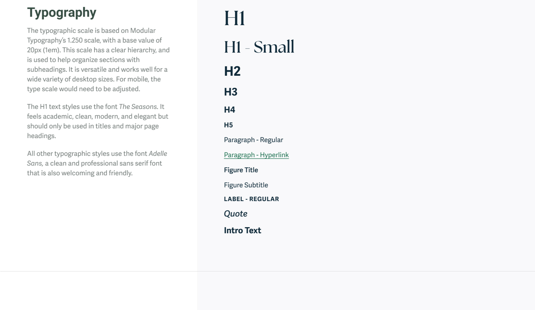Click the italic "Adelle" font name
The height and width of the screenshot is (310, 535).
158,153
